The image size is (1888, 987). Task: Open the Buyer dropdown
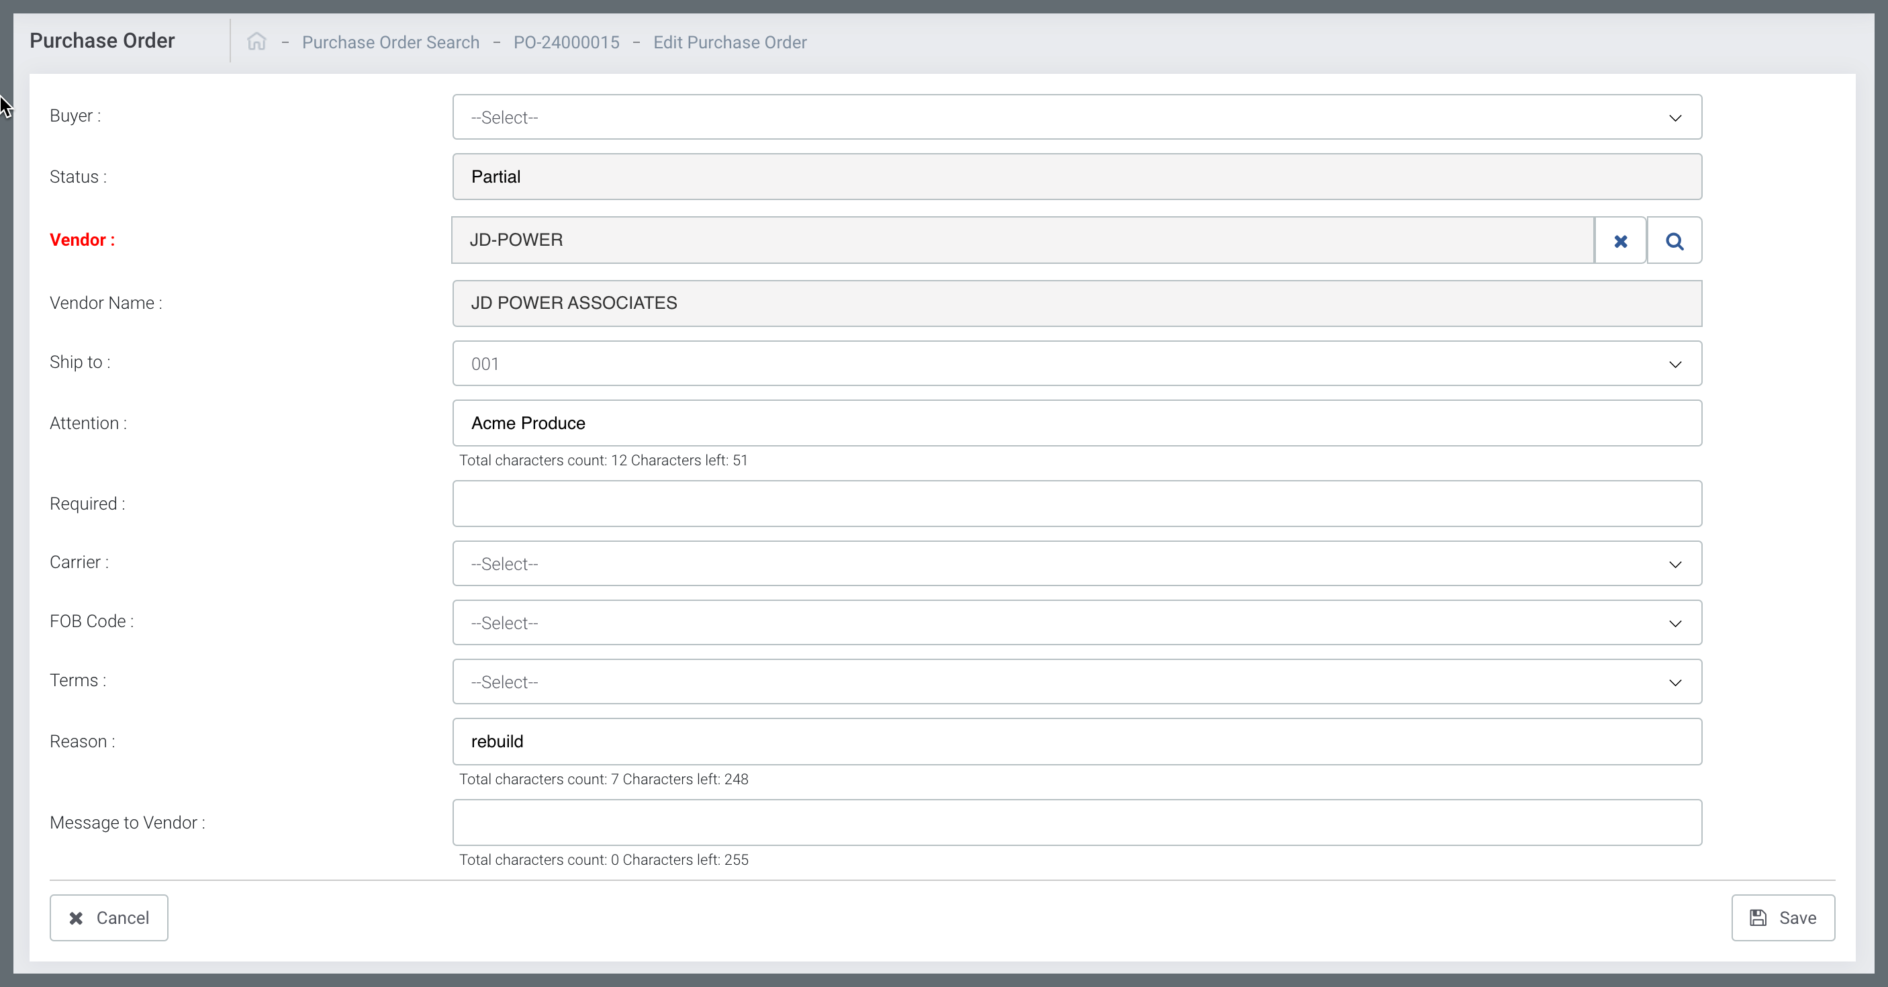[x=1077, y=117]
